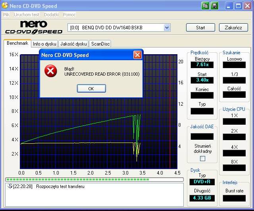Click the empty Koniec speed field
Viewport: 254px width, 211px height.
tap(202, 95)
